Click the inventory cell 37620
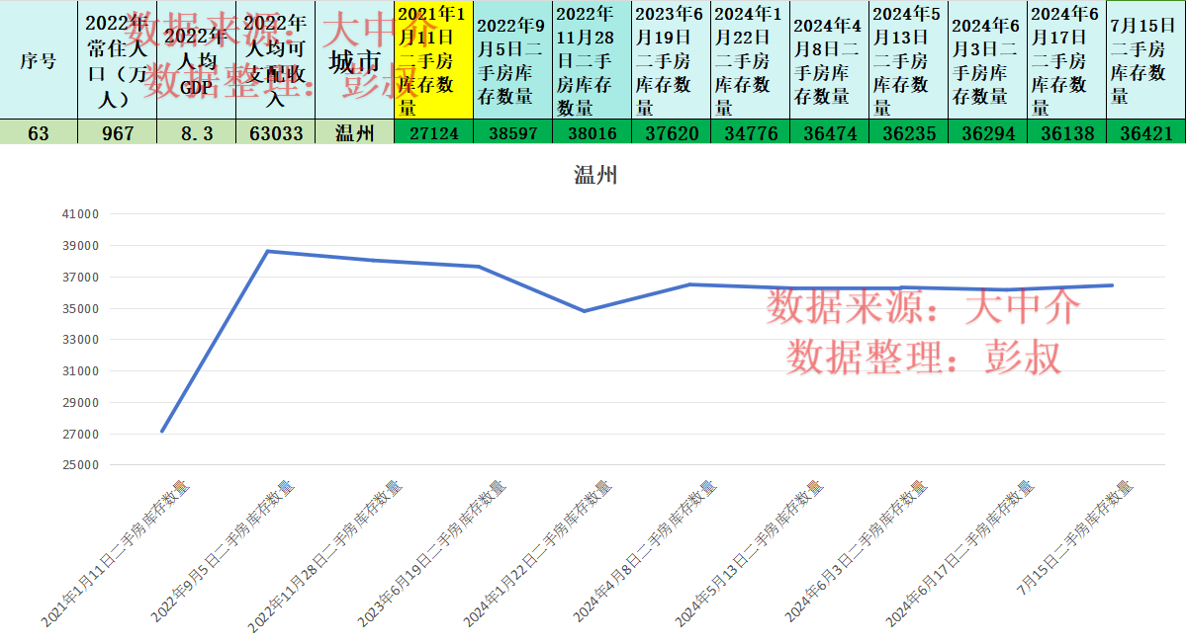1186x644 pixels. point(671,132)
